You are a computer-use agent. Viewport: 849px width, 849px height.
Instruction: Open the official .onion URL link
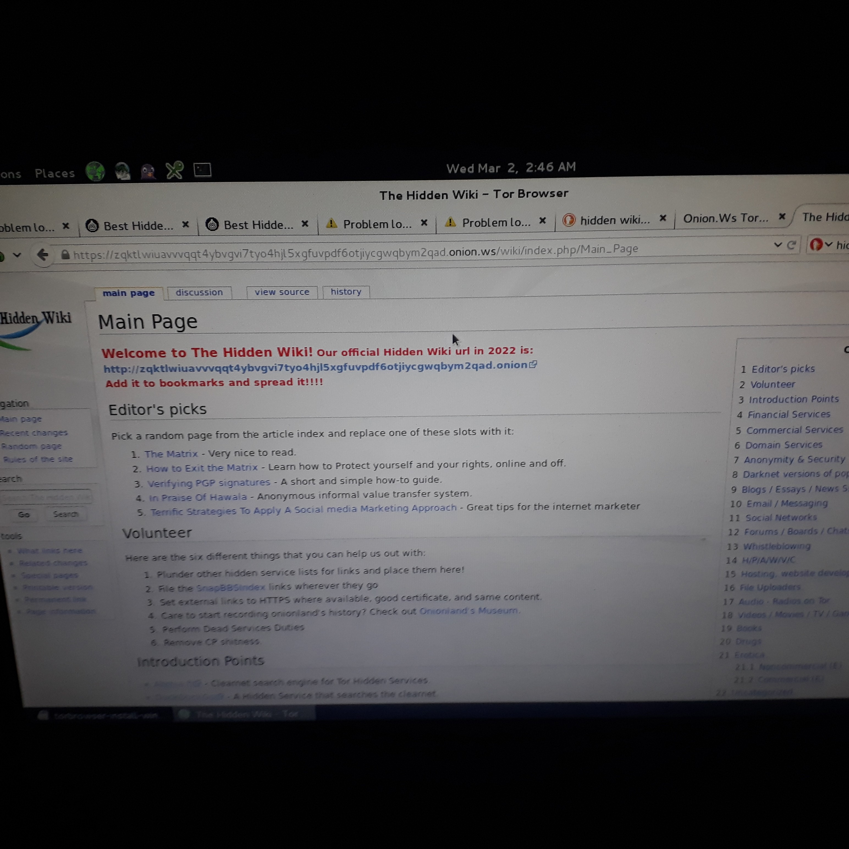click(316, 367)
